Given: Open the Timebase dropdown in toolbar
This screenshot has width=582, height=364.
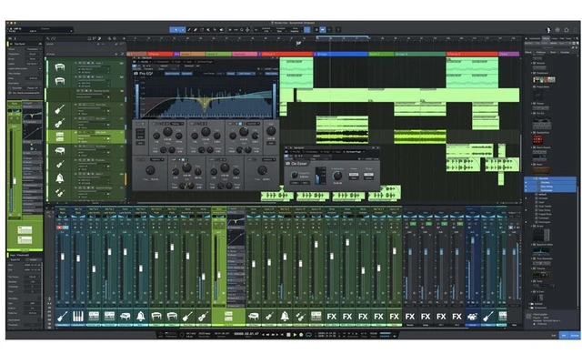Looking at the screenshot, I should tap(281, 30).
